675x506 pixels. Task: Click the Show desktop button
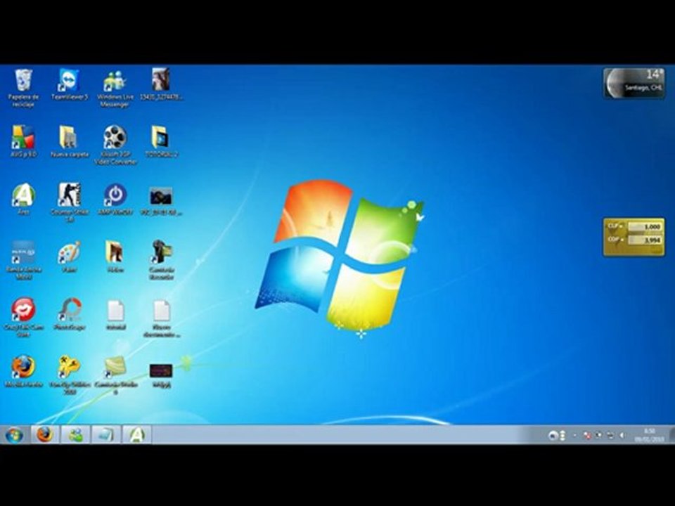coord(671,434)
